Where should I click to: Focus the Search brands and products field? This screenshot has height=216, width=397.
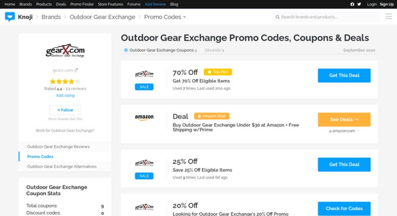click(326, 17)
